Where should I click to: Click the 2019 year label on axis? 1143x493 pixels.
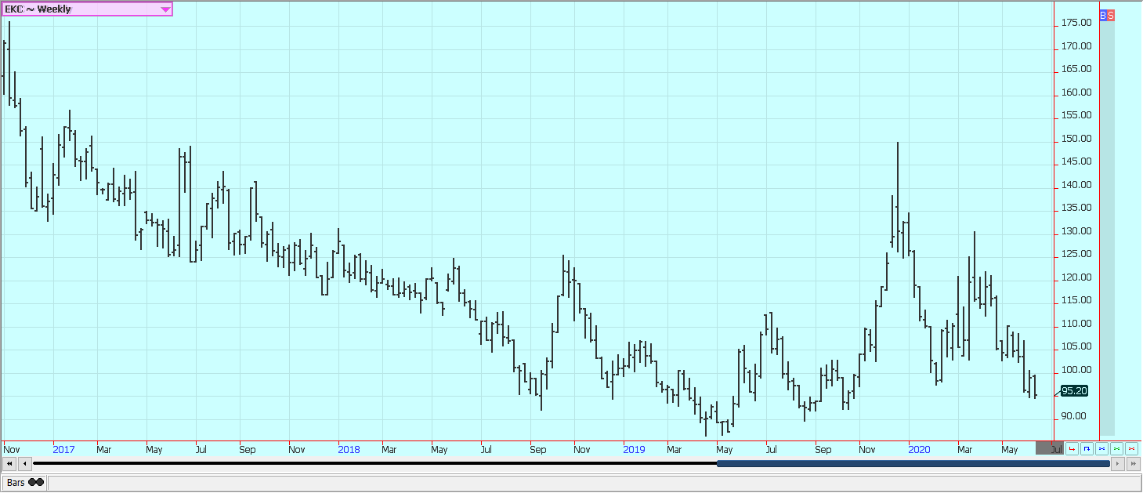pyautogui.click(x=634, y=450)
